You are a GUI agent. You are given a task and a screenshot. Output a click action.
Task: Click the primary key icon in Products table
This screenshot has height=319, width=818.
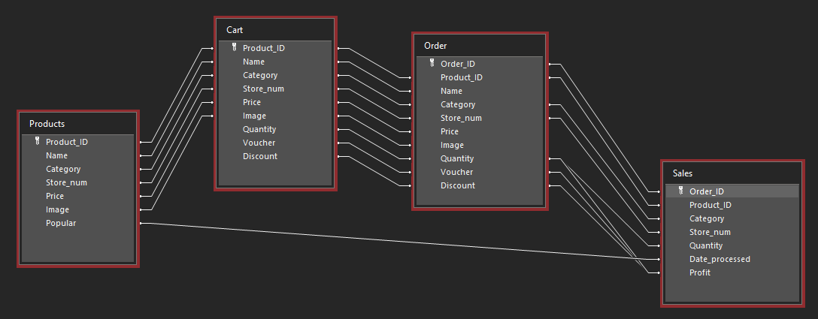pyautogui.click(x=37, y=142)
